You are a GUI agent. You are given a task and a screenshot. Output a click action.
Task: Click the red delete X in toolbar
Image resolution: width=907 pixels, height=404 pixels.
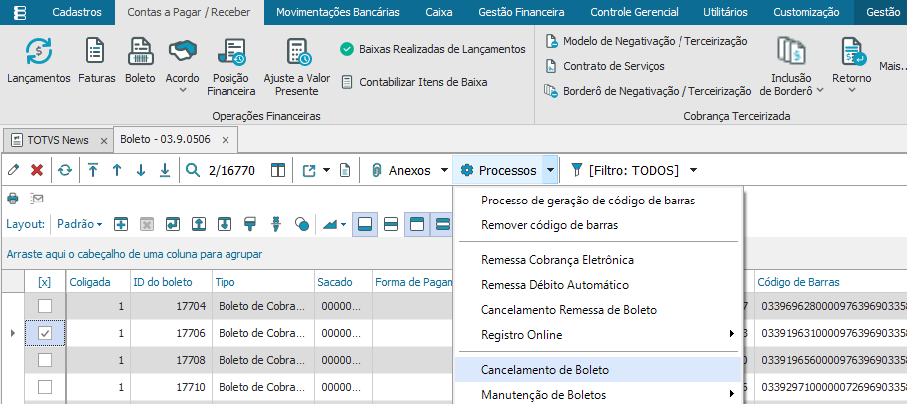[x=37, y=170]
